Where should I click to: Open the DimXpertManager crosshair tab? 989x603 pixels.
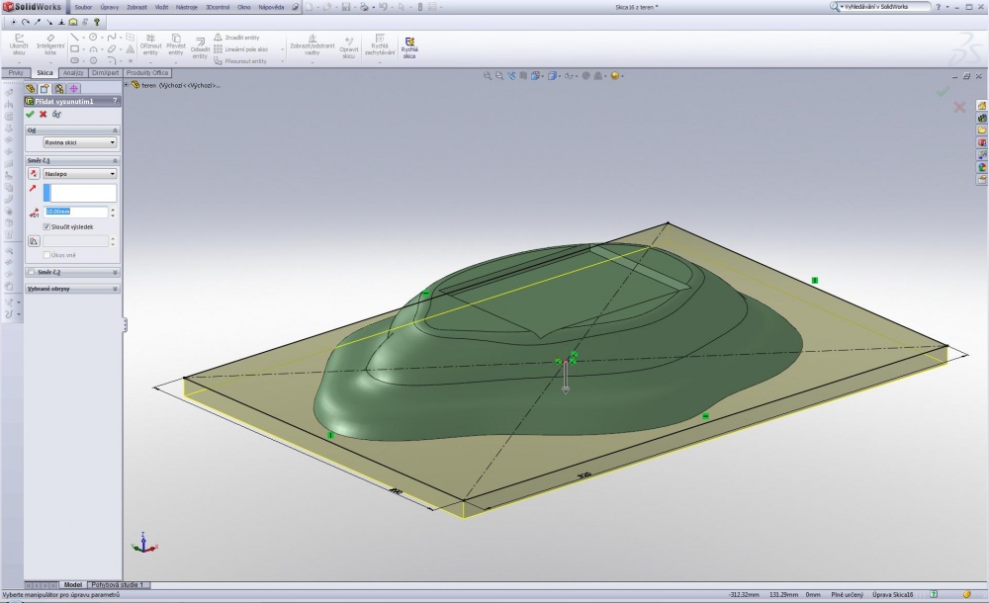(74, 88)
